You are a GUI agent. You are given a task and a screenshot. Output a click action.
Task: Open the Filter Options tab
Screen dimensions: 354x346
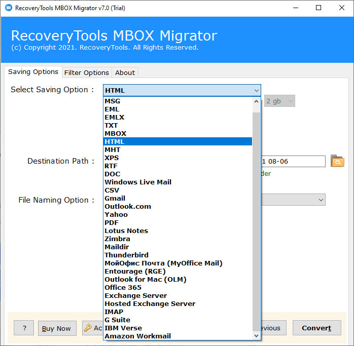(x=87, y=73)
